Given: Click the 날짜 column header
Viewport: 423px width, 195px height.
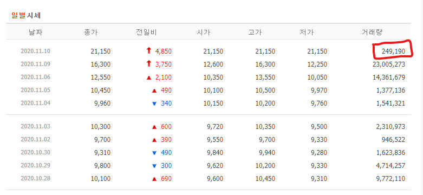Looking at the screenshot, I should pos(36,32).
